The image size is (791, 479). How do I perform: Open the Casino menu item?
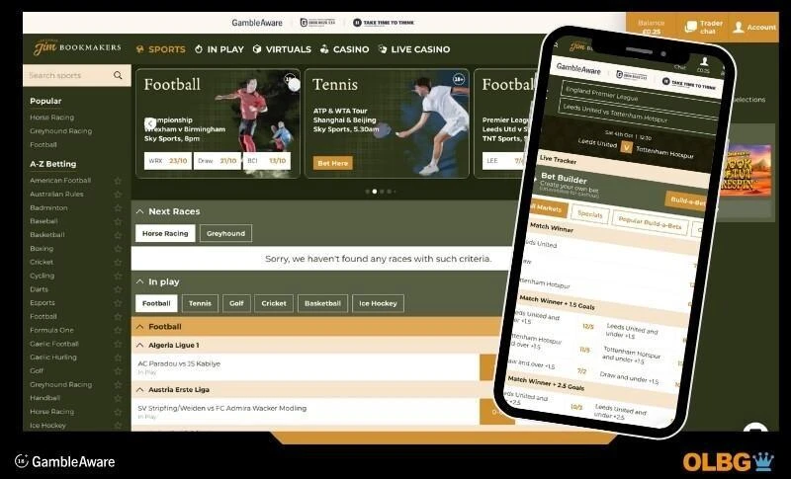344,49
